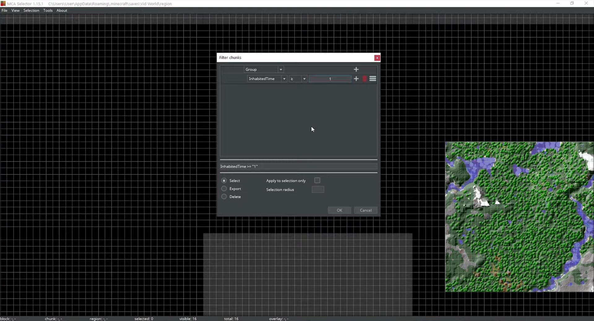This screenshot has width=594, height=321.
Task: Choose the Select radio option
Action: tap(224, 181)
